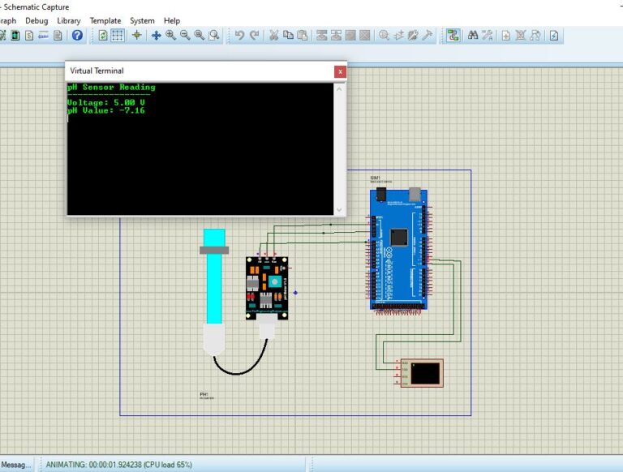
Task: Open the System menu
Action: click(x=142, y=20)
